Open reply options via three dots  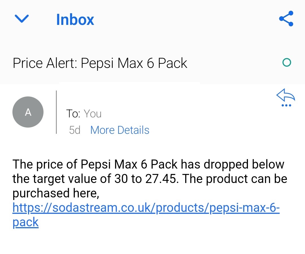click(x=286, y=106)
